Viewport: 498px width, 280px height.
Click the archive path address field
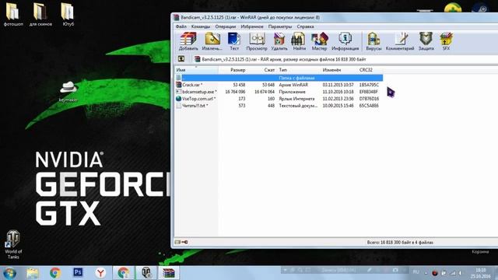(345, 59)
